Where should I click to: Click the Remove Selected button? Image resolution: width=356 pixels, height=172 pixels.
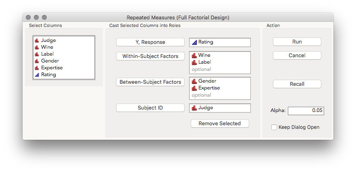pos(220,123)
